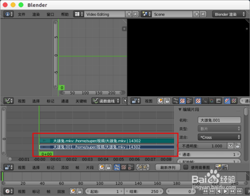Click cursor-selection icon in graph editor header
Image resolution: width=250 pixels, height=196 pixels.
point(125,101)
